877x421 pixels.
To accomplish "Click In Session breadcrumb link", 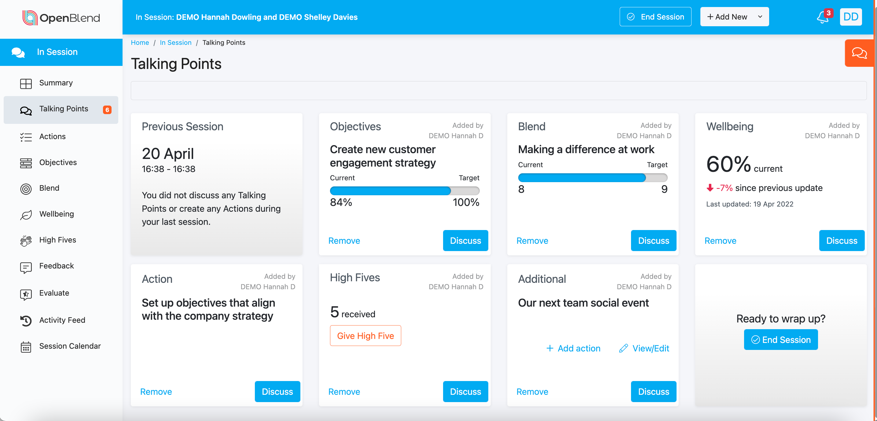I will tap(175, 42).
